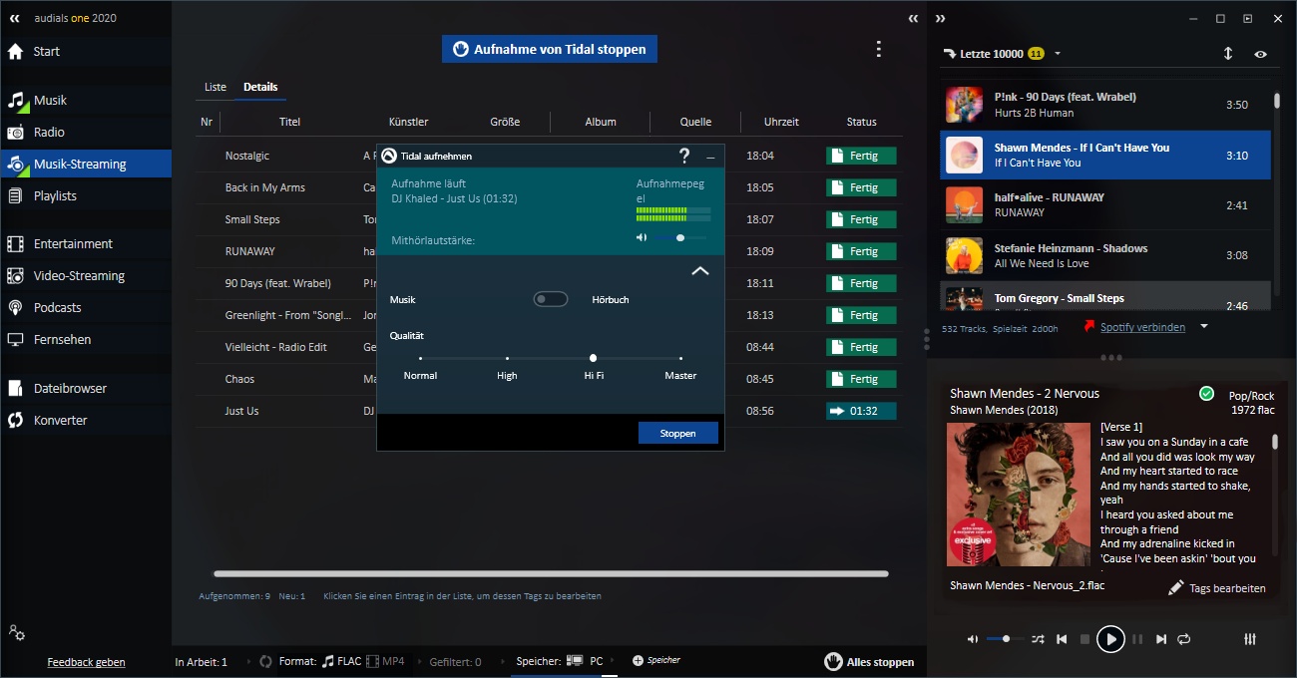Click the settings gear icon at bottom left
The height and width of the screenshot is (678, 1297).
pos(16,632)
